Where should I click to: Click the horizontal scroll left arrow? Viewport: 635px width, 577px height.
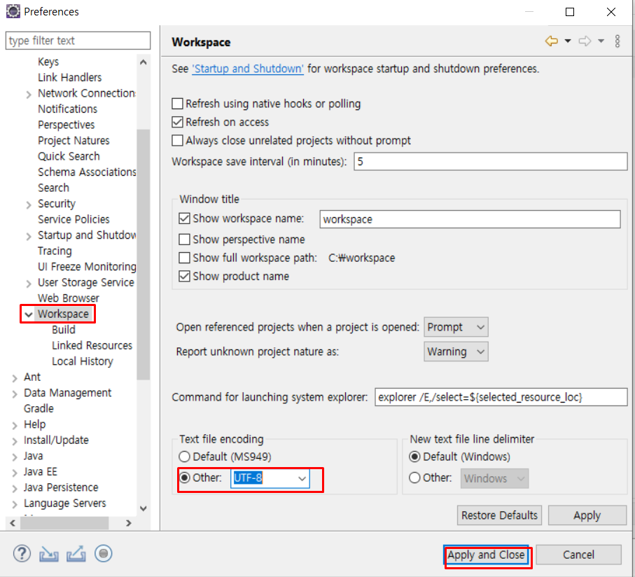[13, 523]
